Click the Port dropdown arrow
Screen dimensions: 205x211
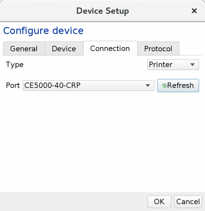pyautogui.click(x=148, y=85)
